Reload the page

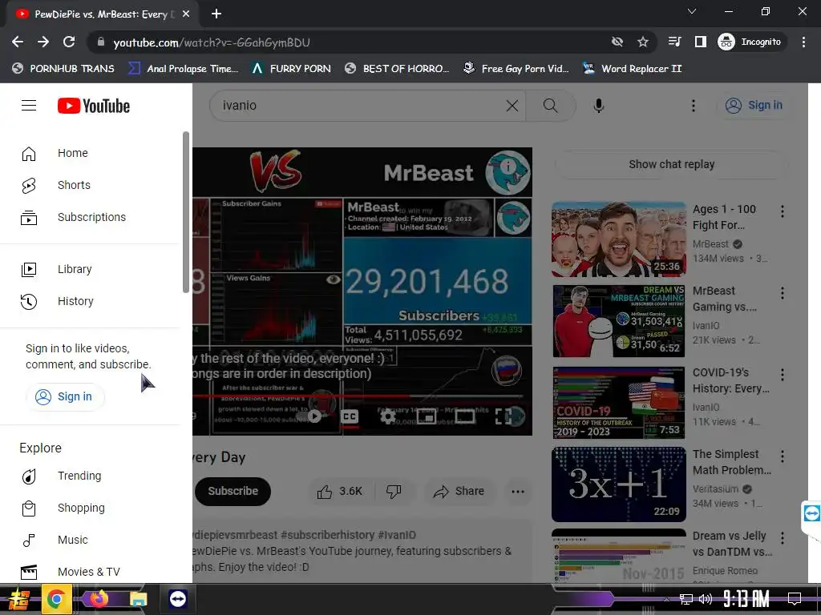coord(69,42)
